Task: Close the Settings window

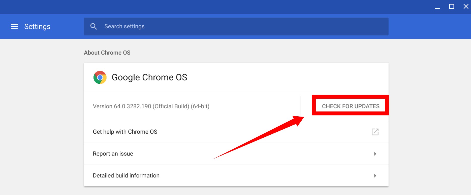Action: point(466,7)
